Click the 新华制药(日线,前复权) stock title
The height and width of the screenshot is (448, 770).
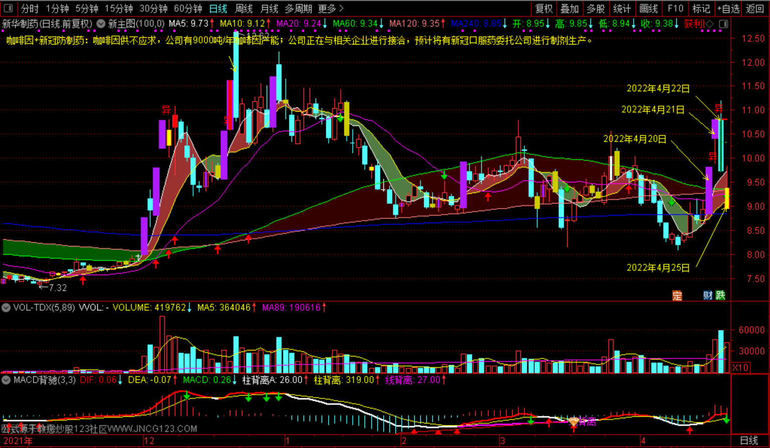48,24
